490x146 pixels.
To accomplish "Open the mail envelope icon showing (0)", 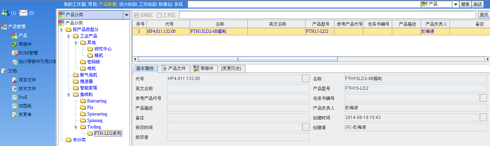I will click(x=23, y=13).
